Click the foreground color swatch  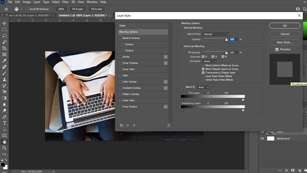click(x=3, y=165)
